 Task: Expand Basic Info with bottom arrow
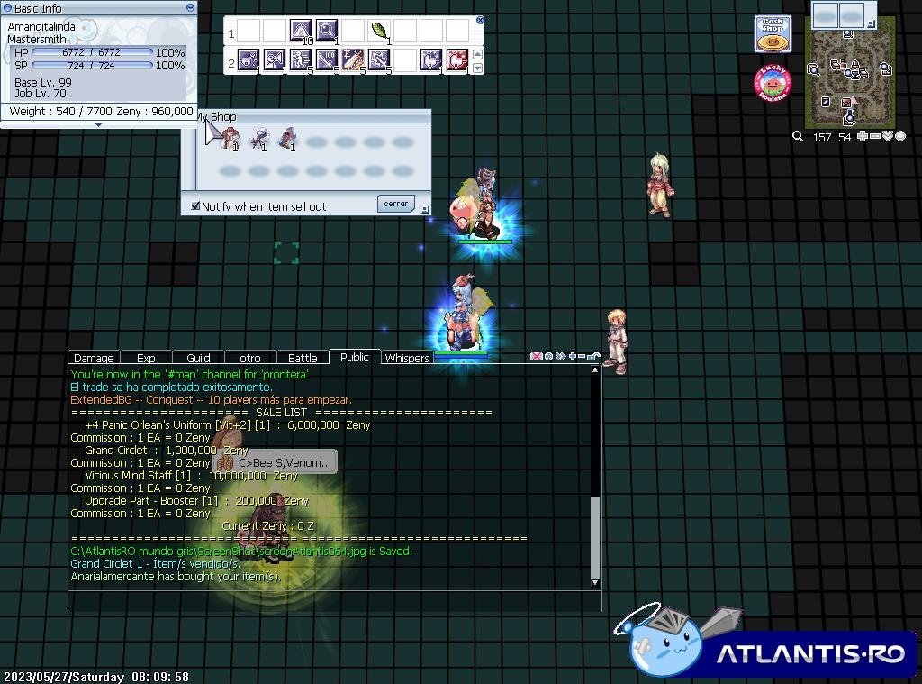pos(98,124)
